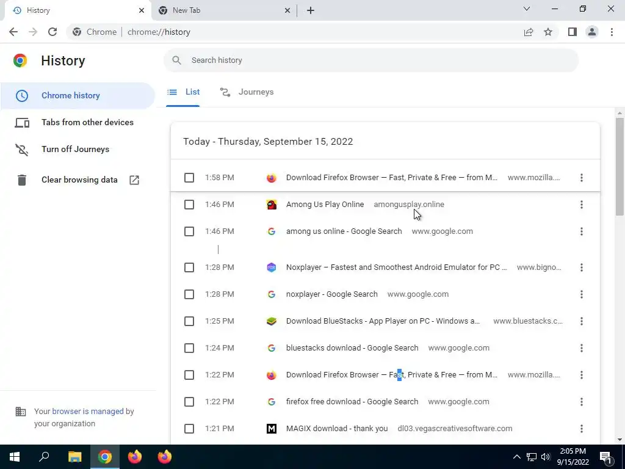Check the 'firefox free download - Google Search' entry
The height and width of the screenshot is (469, 625).
pos(189,402)
